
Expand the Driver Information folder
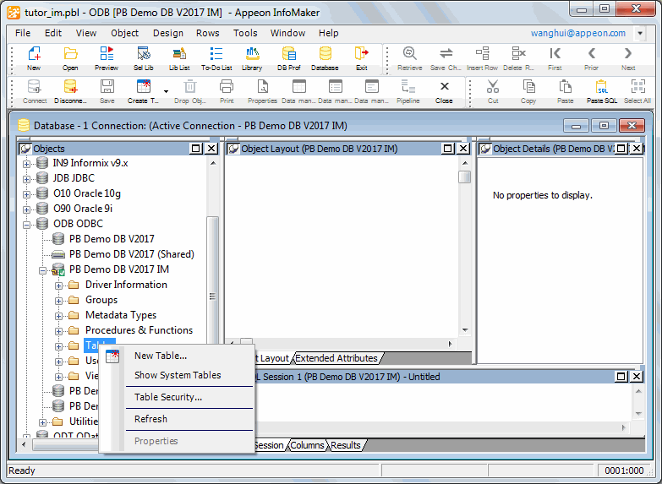coord(59,286)
